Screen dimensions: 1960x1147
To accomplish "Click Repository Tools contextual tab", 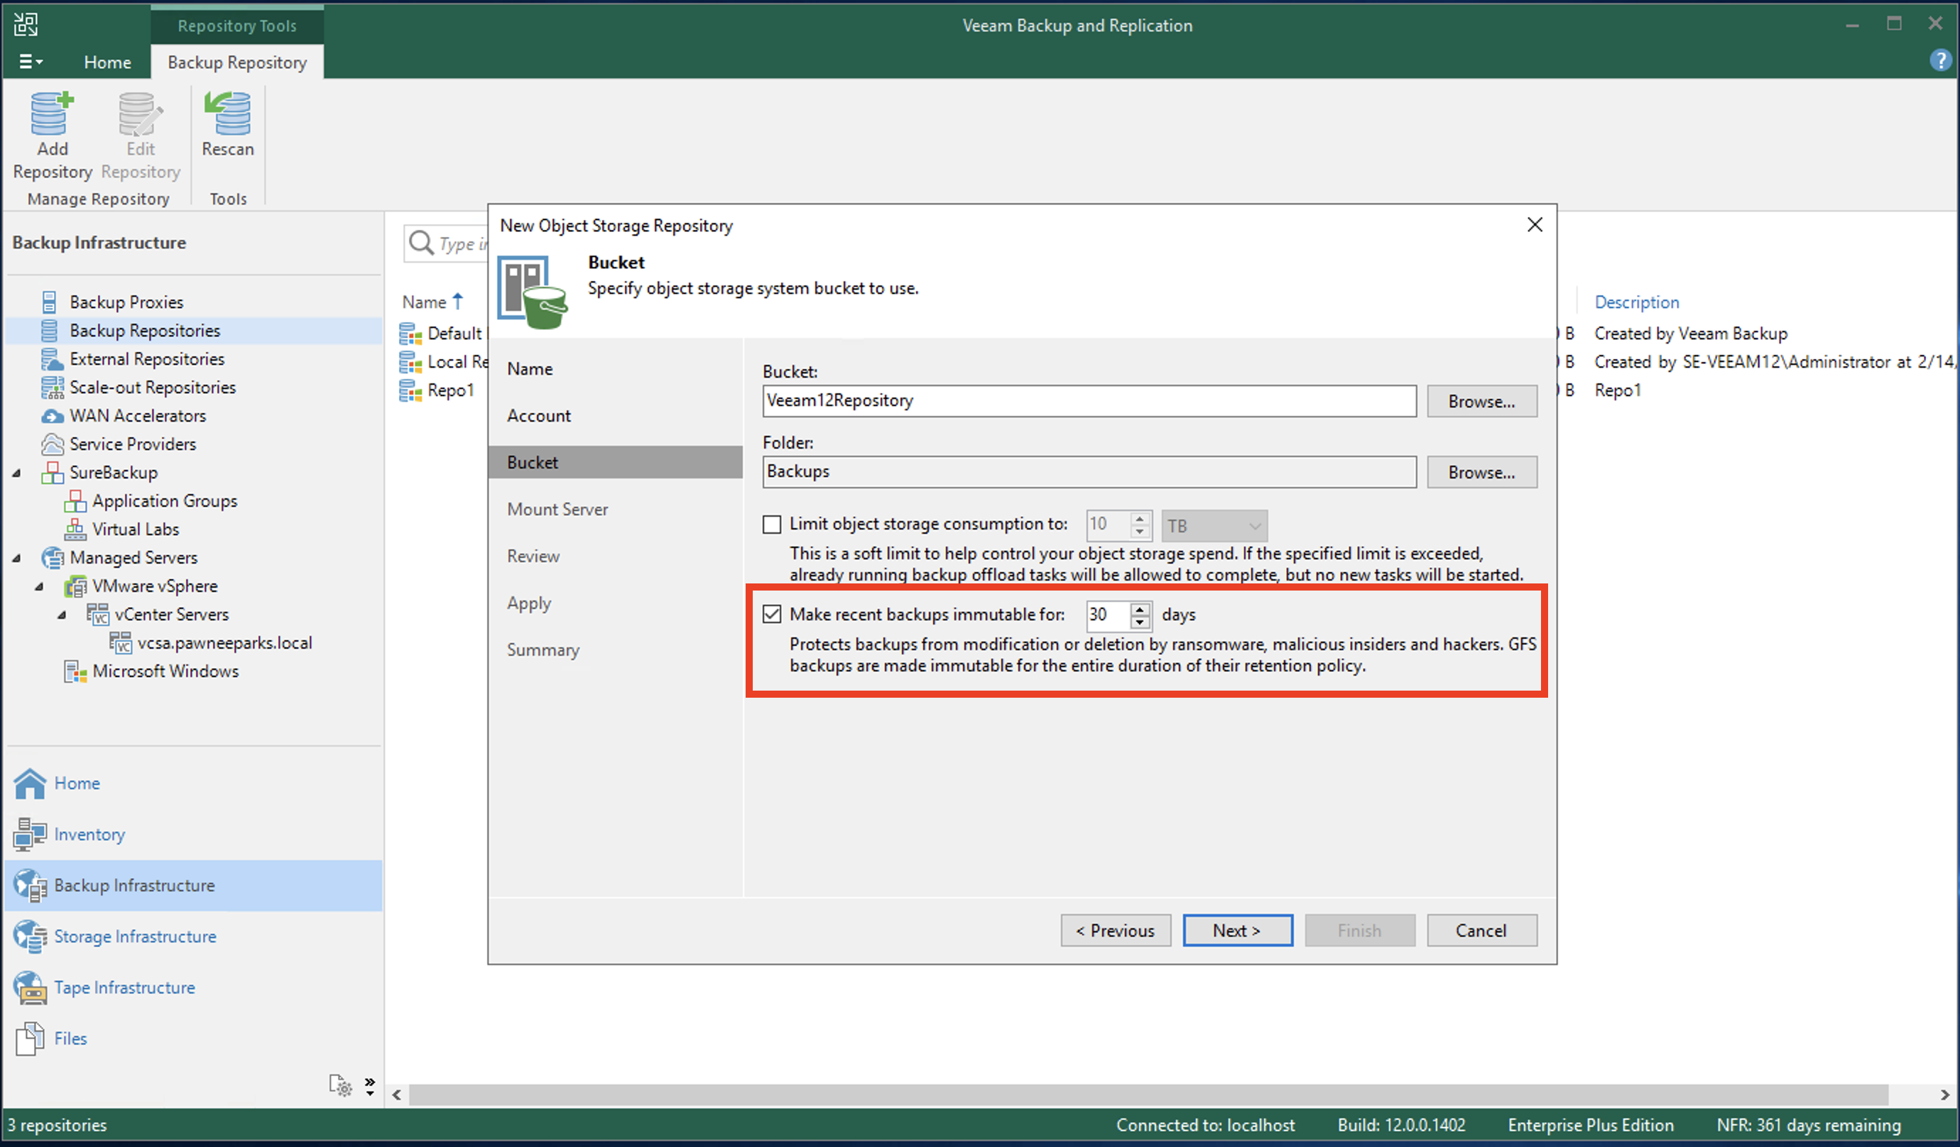I will coord(237,25).
